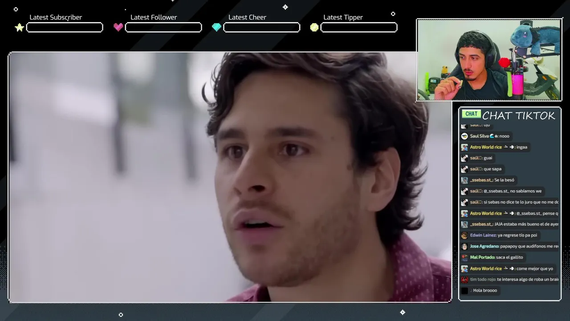The height and width of the screenshot is (321, 570).
Task: Click the yellow coin Latest Tipper icon
Action: (x=314, y=27)
